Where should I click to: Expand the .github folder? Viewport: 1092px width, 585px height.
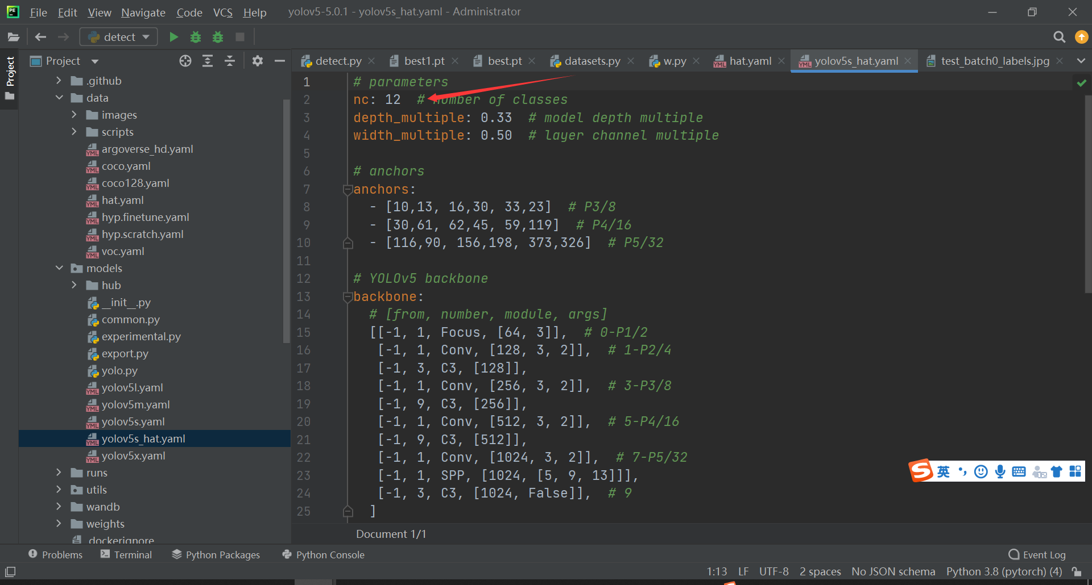(59, 81)
